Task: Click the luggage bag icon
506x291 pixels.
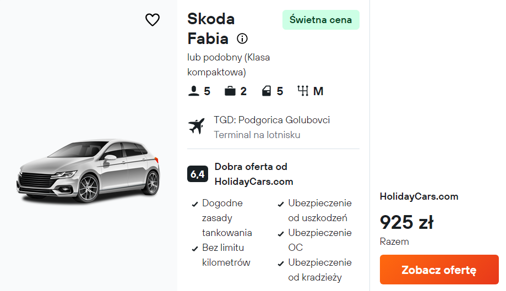Action: [230, 91]
